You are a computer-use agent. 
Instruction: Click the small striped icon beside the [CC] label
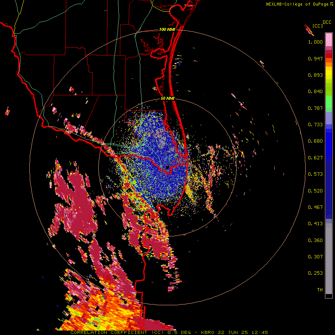309,30
